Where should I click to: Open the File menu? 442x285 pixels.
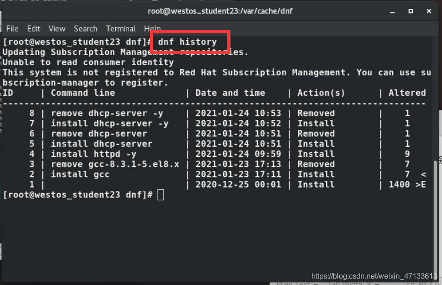tap(12, 29)
